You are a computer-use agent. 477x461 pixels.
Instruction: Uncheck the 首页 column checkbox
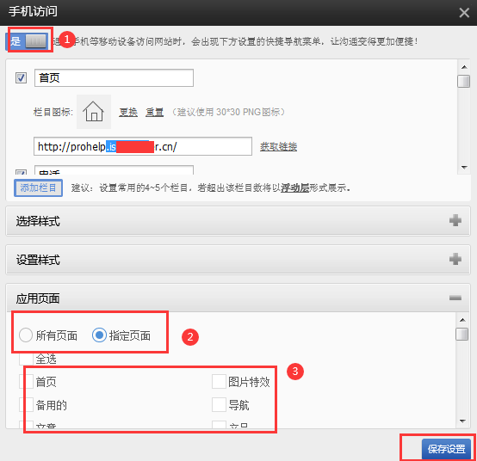(x=21, y=77)
